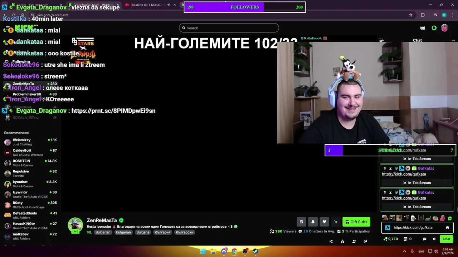Click the Bulgarian tag with capital B
458x257 pixels.
(x=103, y=232)
